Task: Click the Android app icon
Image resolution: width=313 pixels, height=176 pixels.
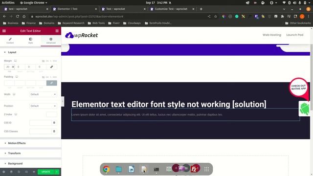Action: click(304, 109)
